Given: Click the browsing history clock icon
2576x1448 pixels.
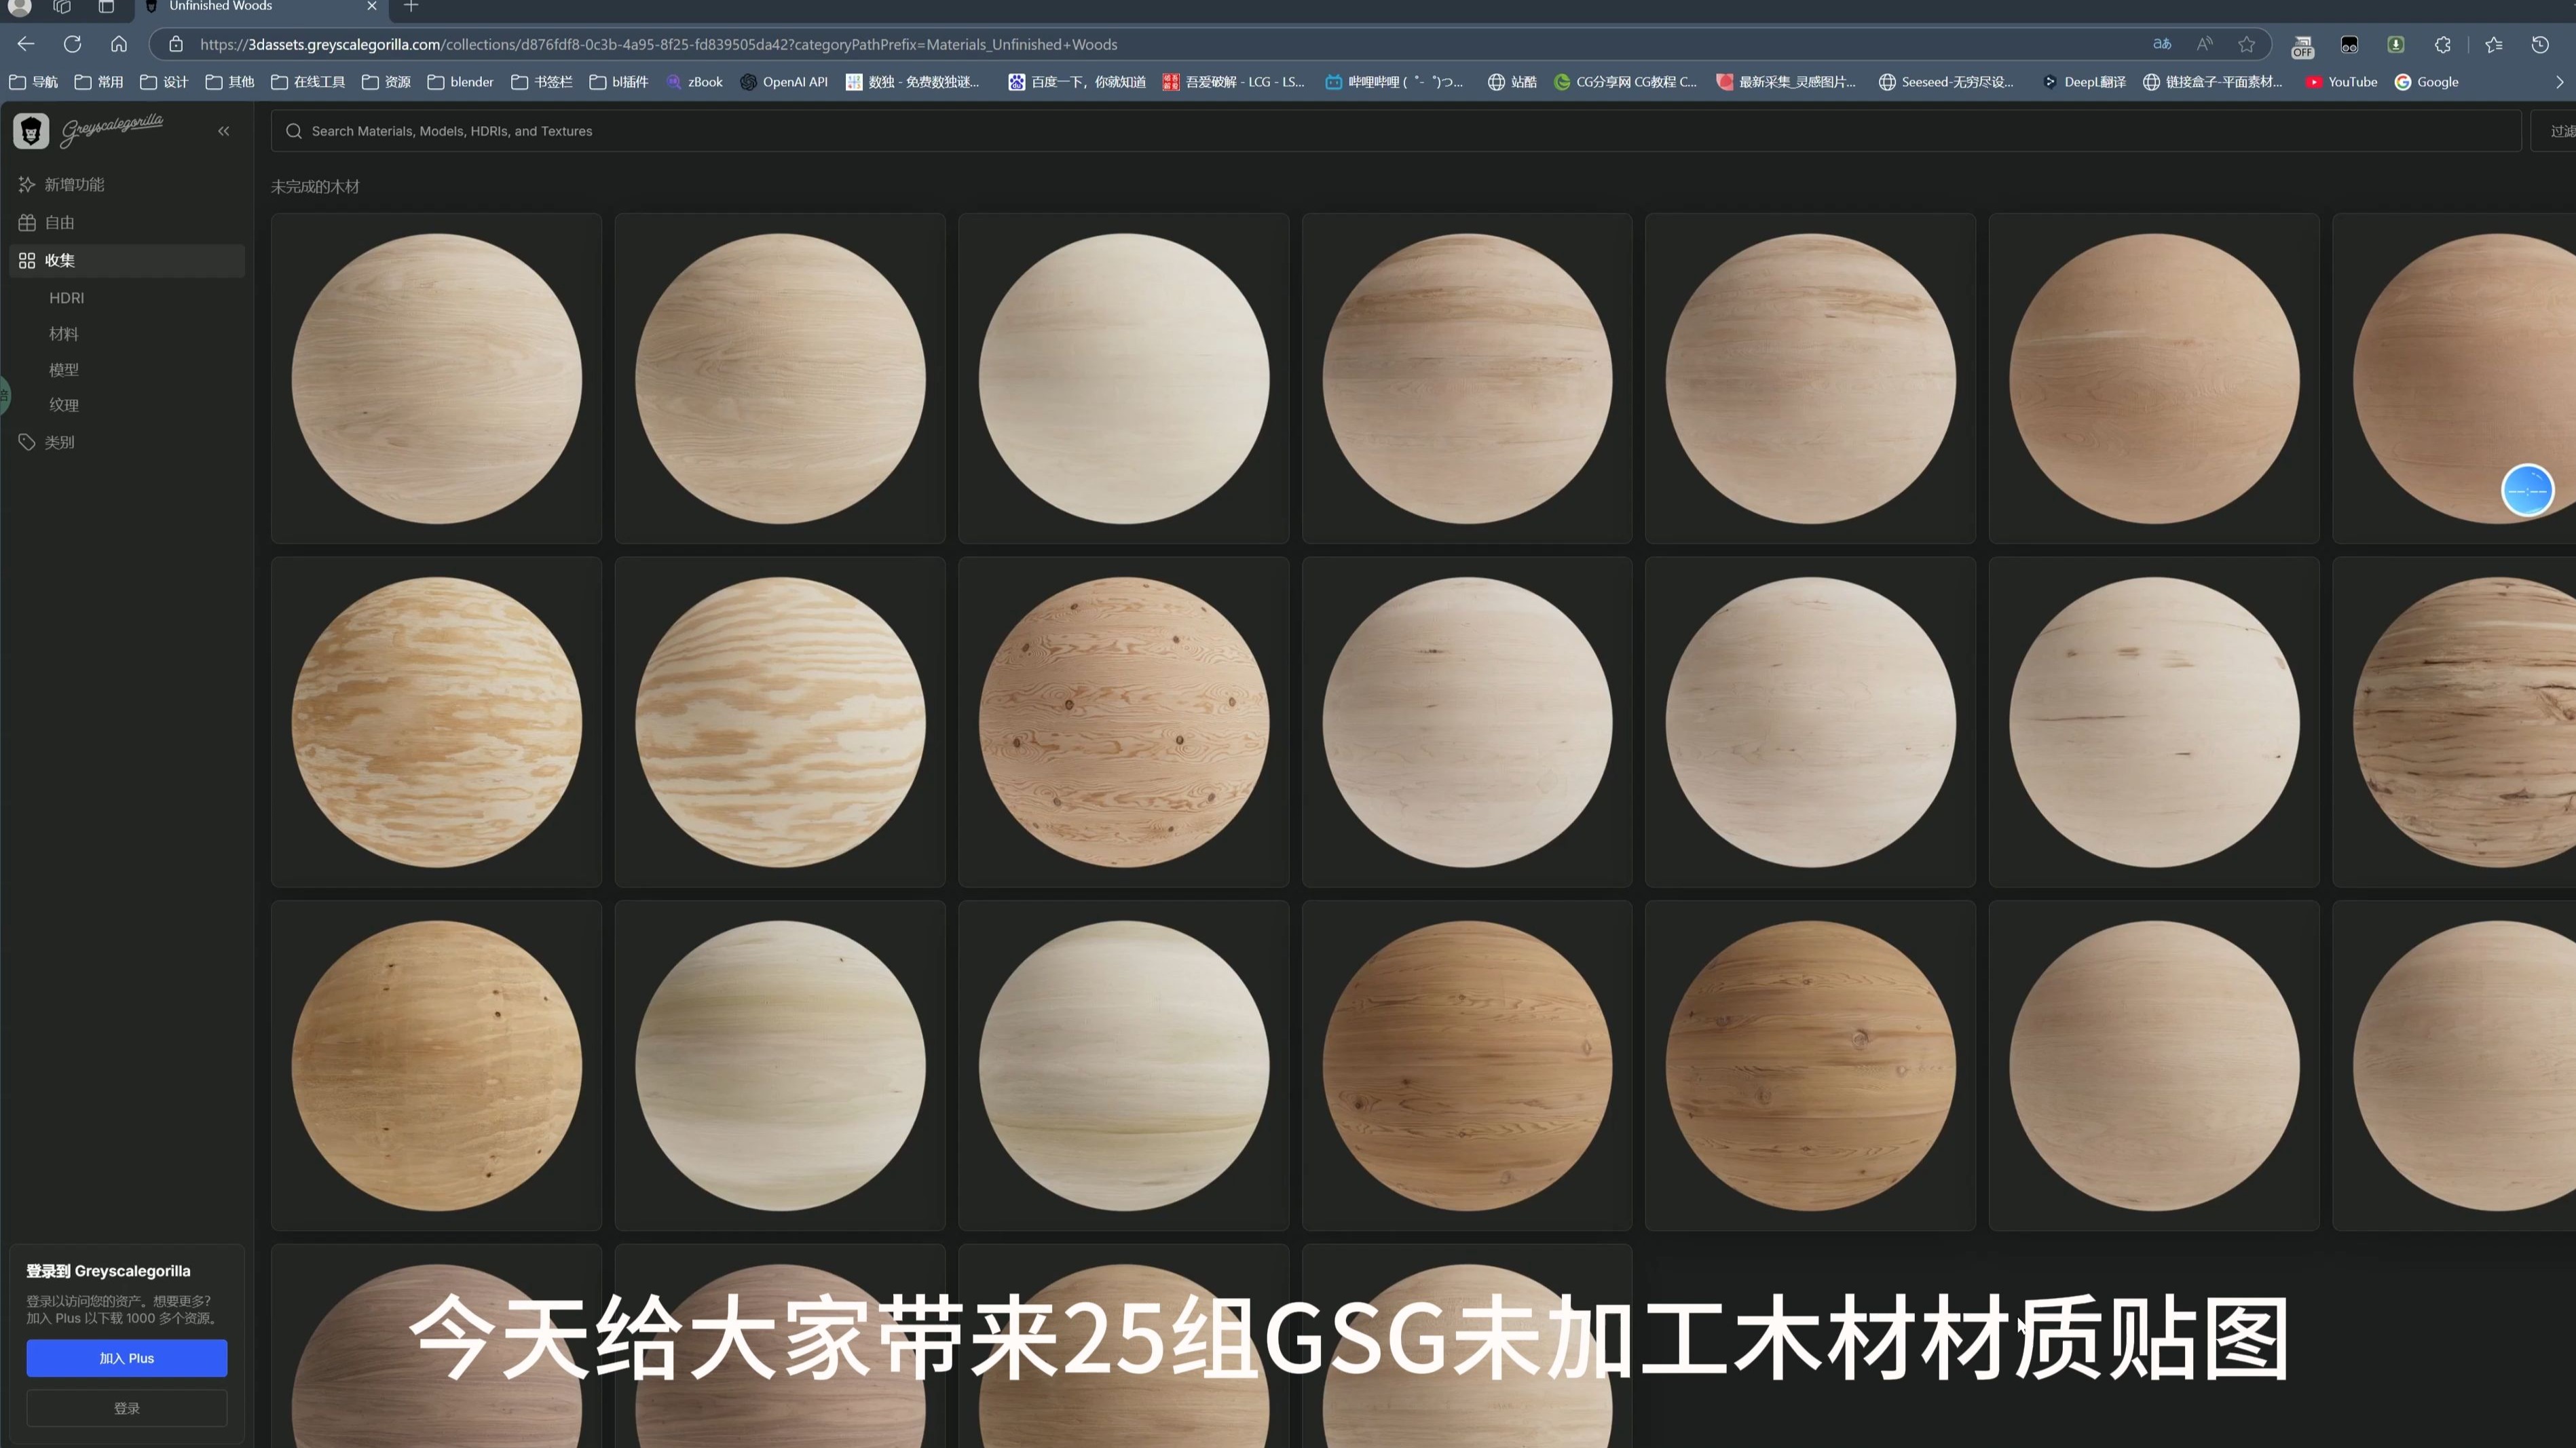Looking at the screenshot, I should coord(2539,44).
